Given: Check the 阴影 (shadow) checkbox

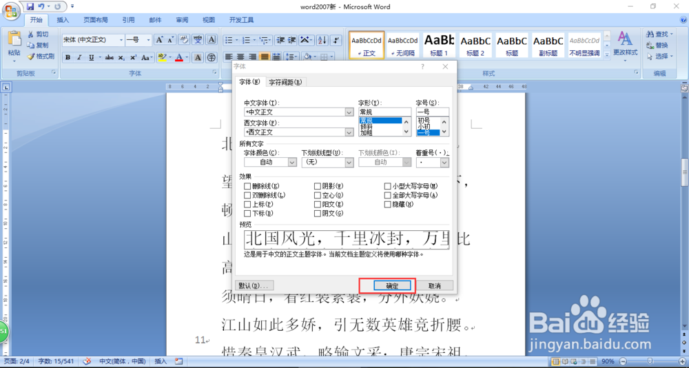Looking at the screenshot, I should pos(318,187).
